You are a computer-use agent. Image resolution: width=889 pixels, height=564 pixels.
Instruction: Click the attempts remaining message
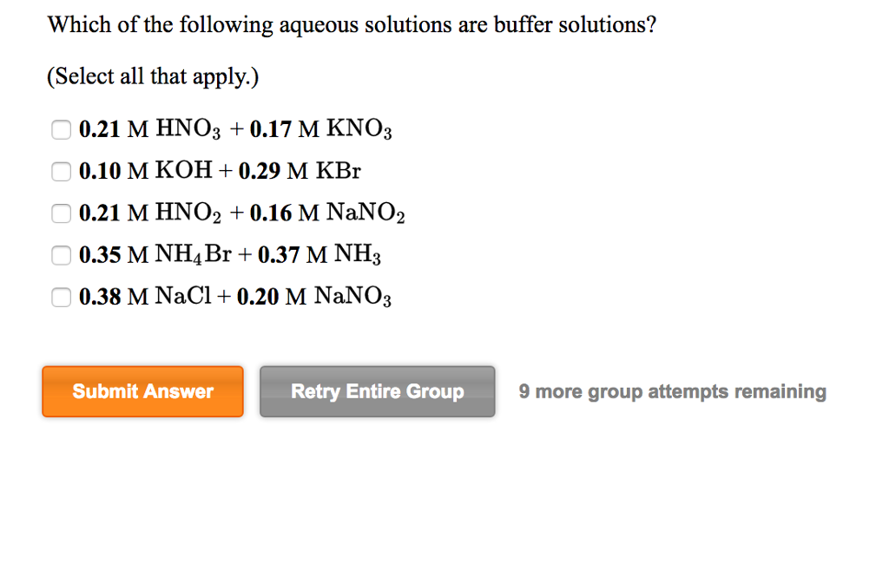point(672,391)
